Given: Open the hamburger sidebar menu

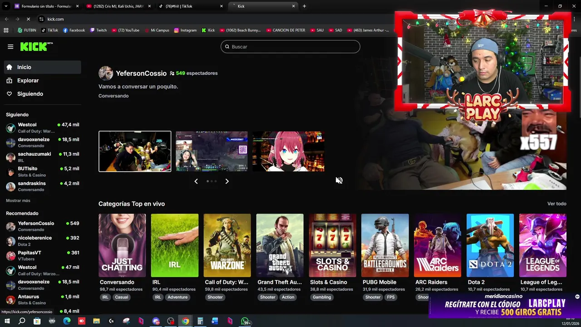Looking at the screenshot, I should click(10, 46).
